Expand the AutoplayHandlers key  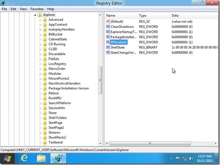40,30
